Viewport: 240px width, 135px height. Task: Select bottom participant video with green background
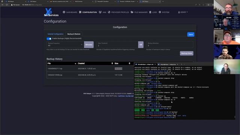tap(227, 67)
